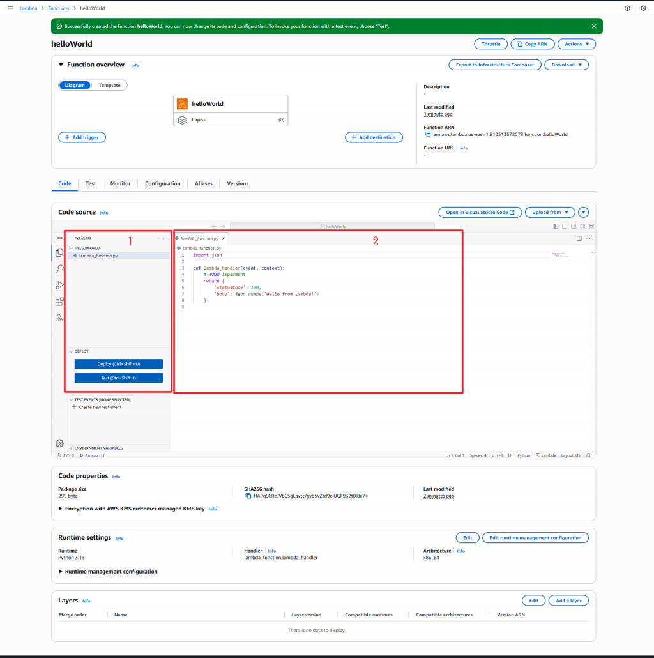Open the editor Manage gear icon

click(x=59, y=443)
